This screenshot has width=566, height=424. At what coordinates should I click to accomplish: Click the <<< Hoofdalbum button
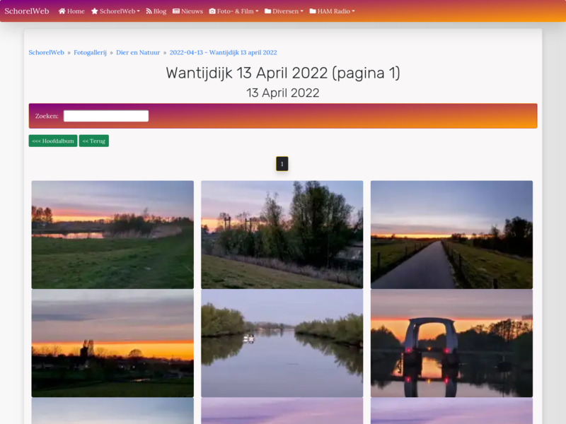(x=53, y=141)
